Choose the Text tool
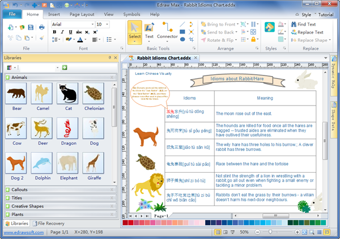The width and height of the screenshot is (340, 239). [149, 31]
